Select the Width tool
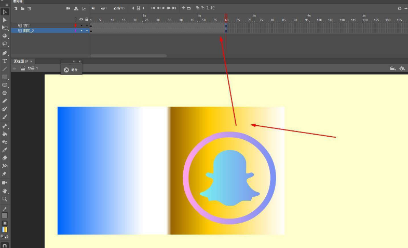 tap(5, 166)
